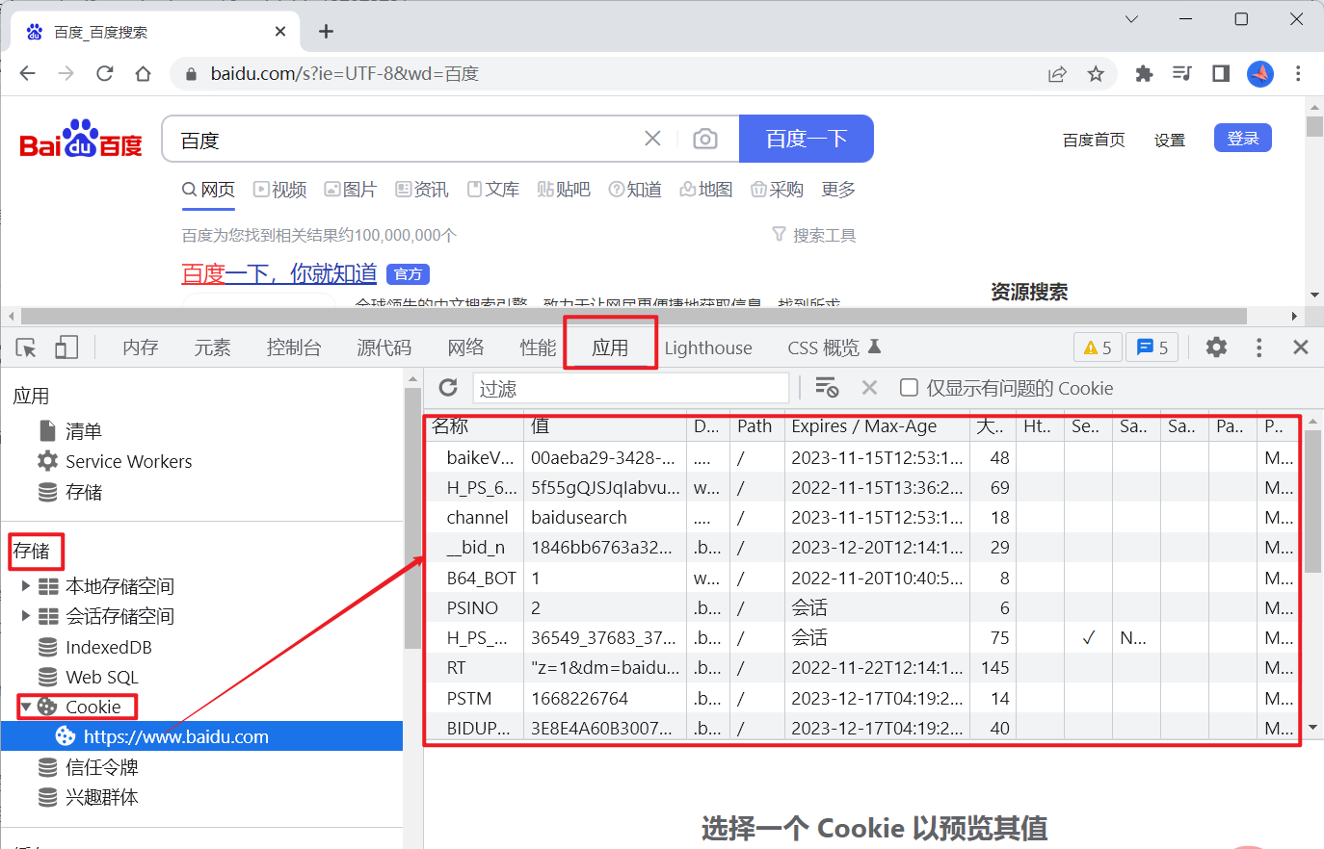Click the page horizontal scrollbar

point(634,316)
